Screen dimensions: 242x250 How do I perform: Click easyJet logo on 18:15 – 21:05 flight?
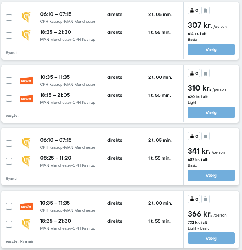click(x=26, y=98)
